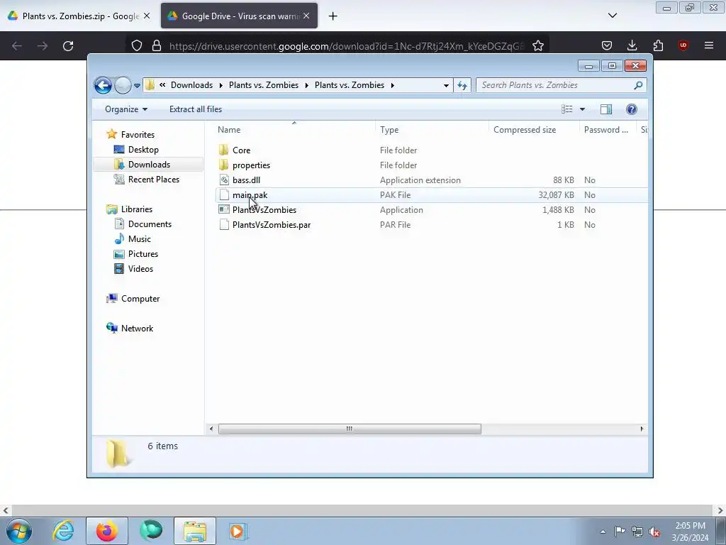
Task: Click file list scroll right arrow
Action: [642, 429]
